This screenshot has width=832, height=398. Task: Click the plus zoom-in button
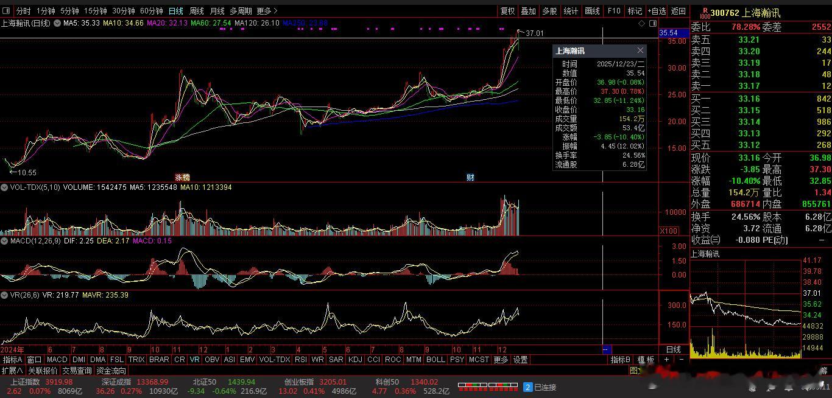pos(666,360)
